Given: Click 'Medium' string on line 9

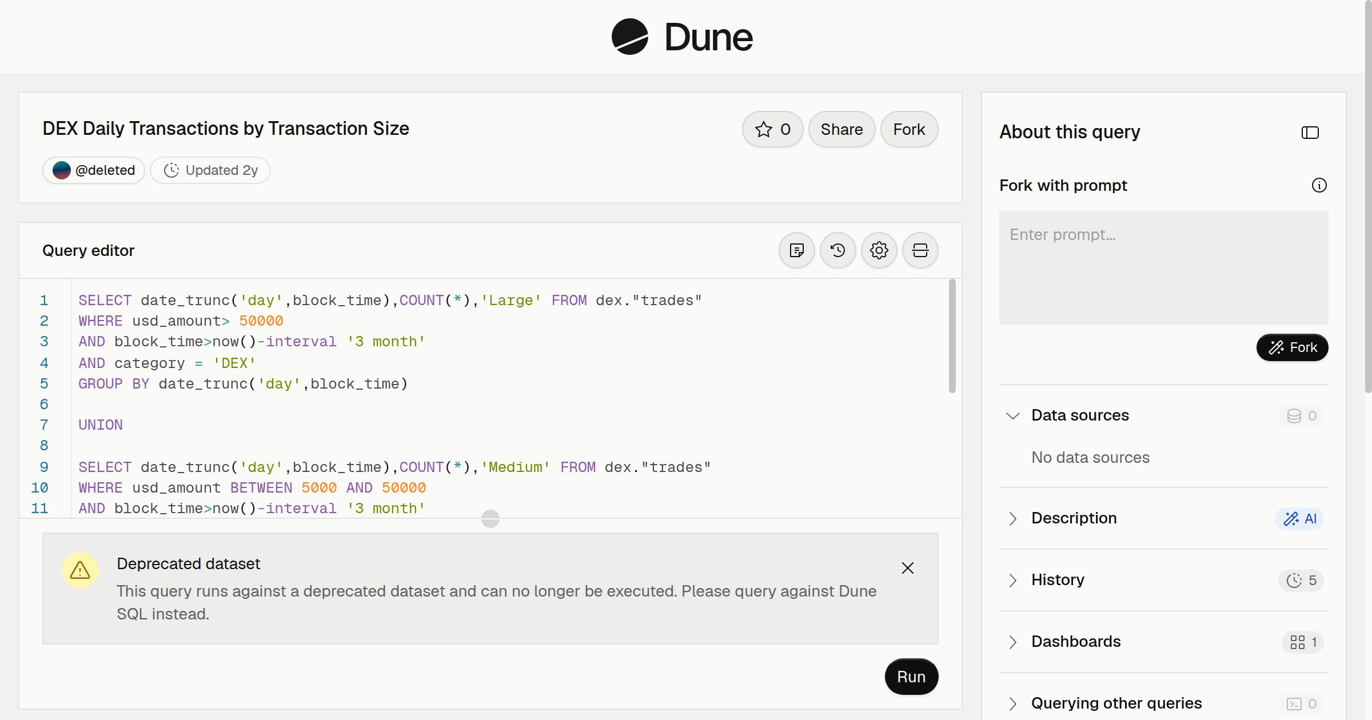Looking at the screenshot, I should (516, 467).
